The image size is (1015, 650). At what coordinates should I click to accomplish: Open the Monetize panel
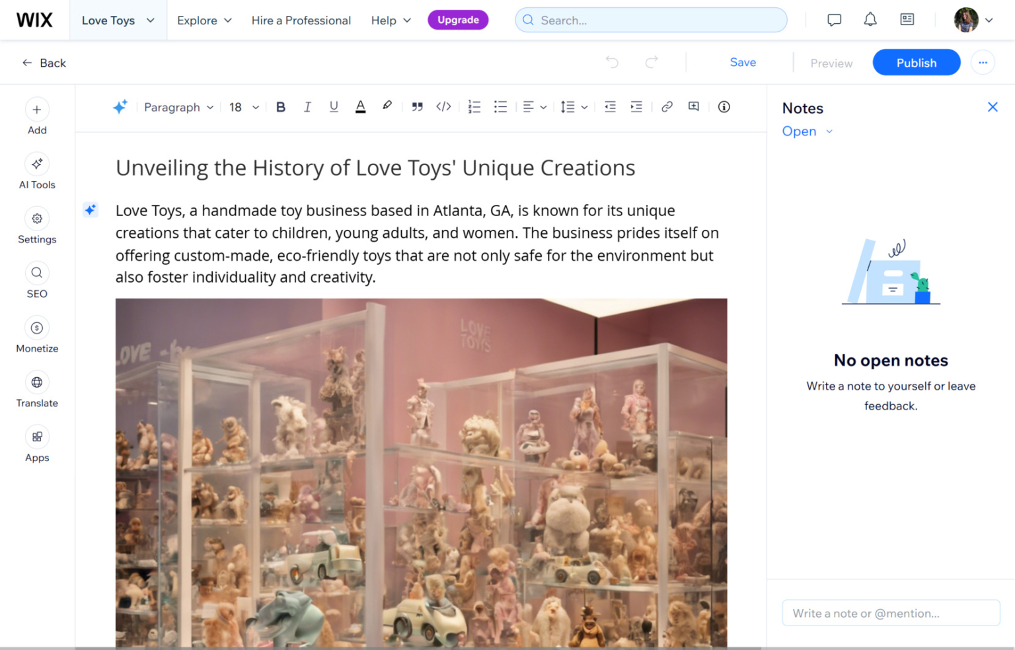tap(37, 335)
